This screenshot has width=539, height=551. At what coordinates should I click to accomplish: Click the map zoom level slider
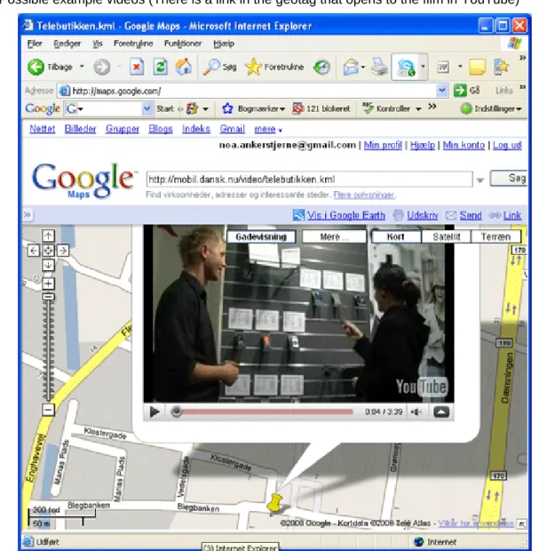tap(49, 298)
